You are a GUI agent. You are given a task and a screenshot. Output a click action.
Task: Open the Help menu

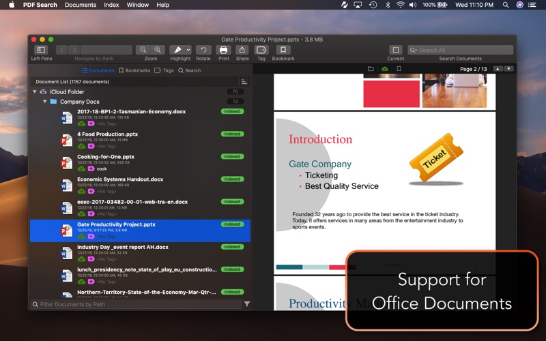(162, 5)
